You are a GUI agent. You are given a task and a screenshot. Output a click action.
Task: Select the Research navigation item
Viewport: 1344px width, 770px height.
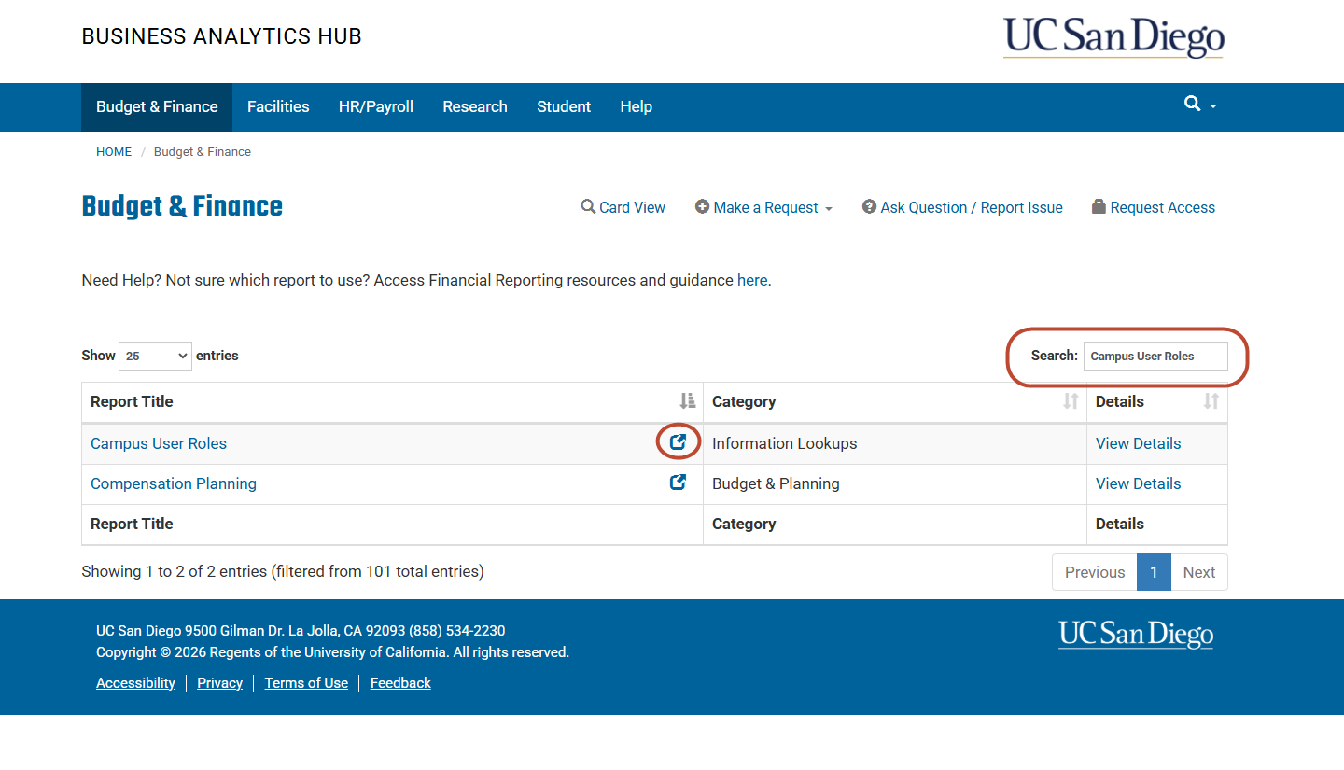[x=474, y=106]
